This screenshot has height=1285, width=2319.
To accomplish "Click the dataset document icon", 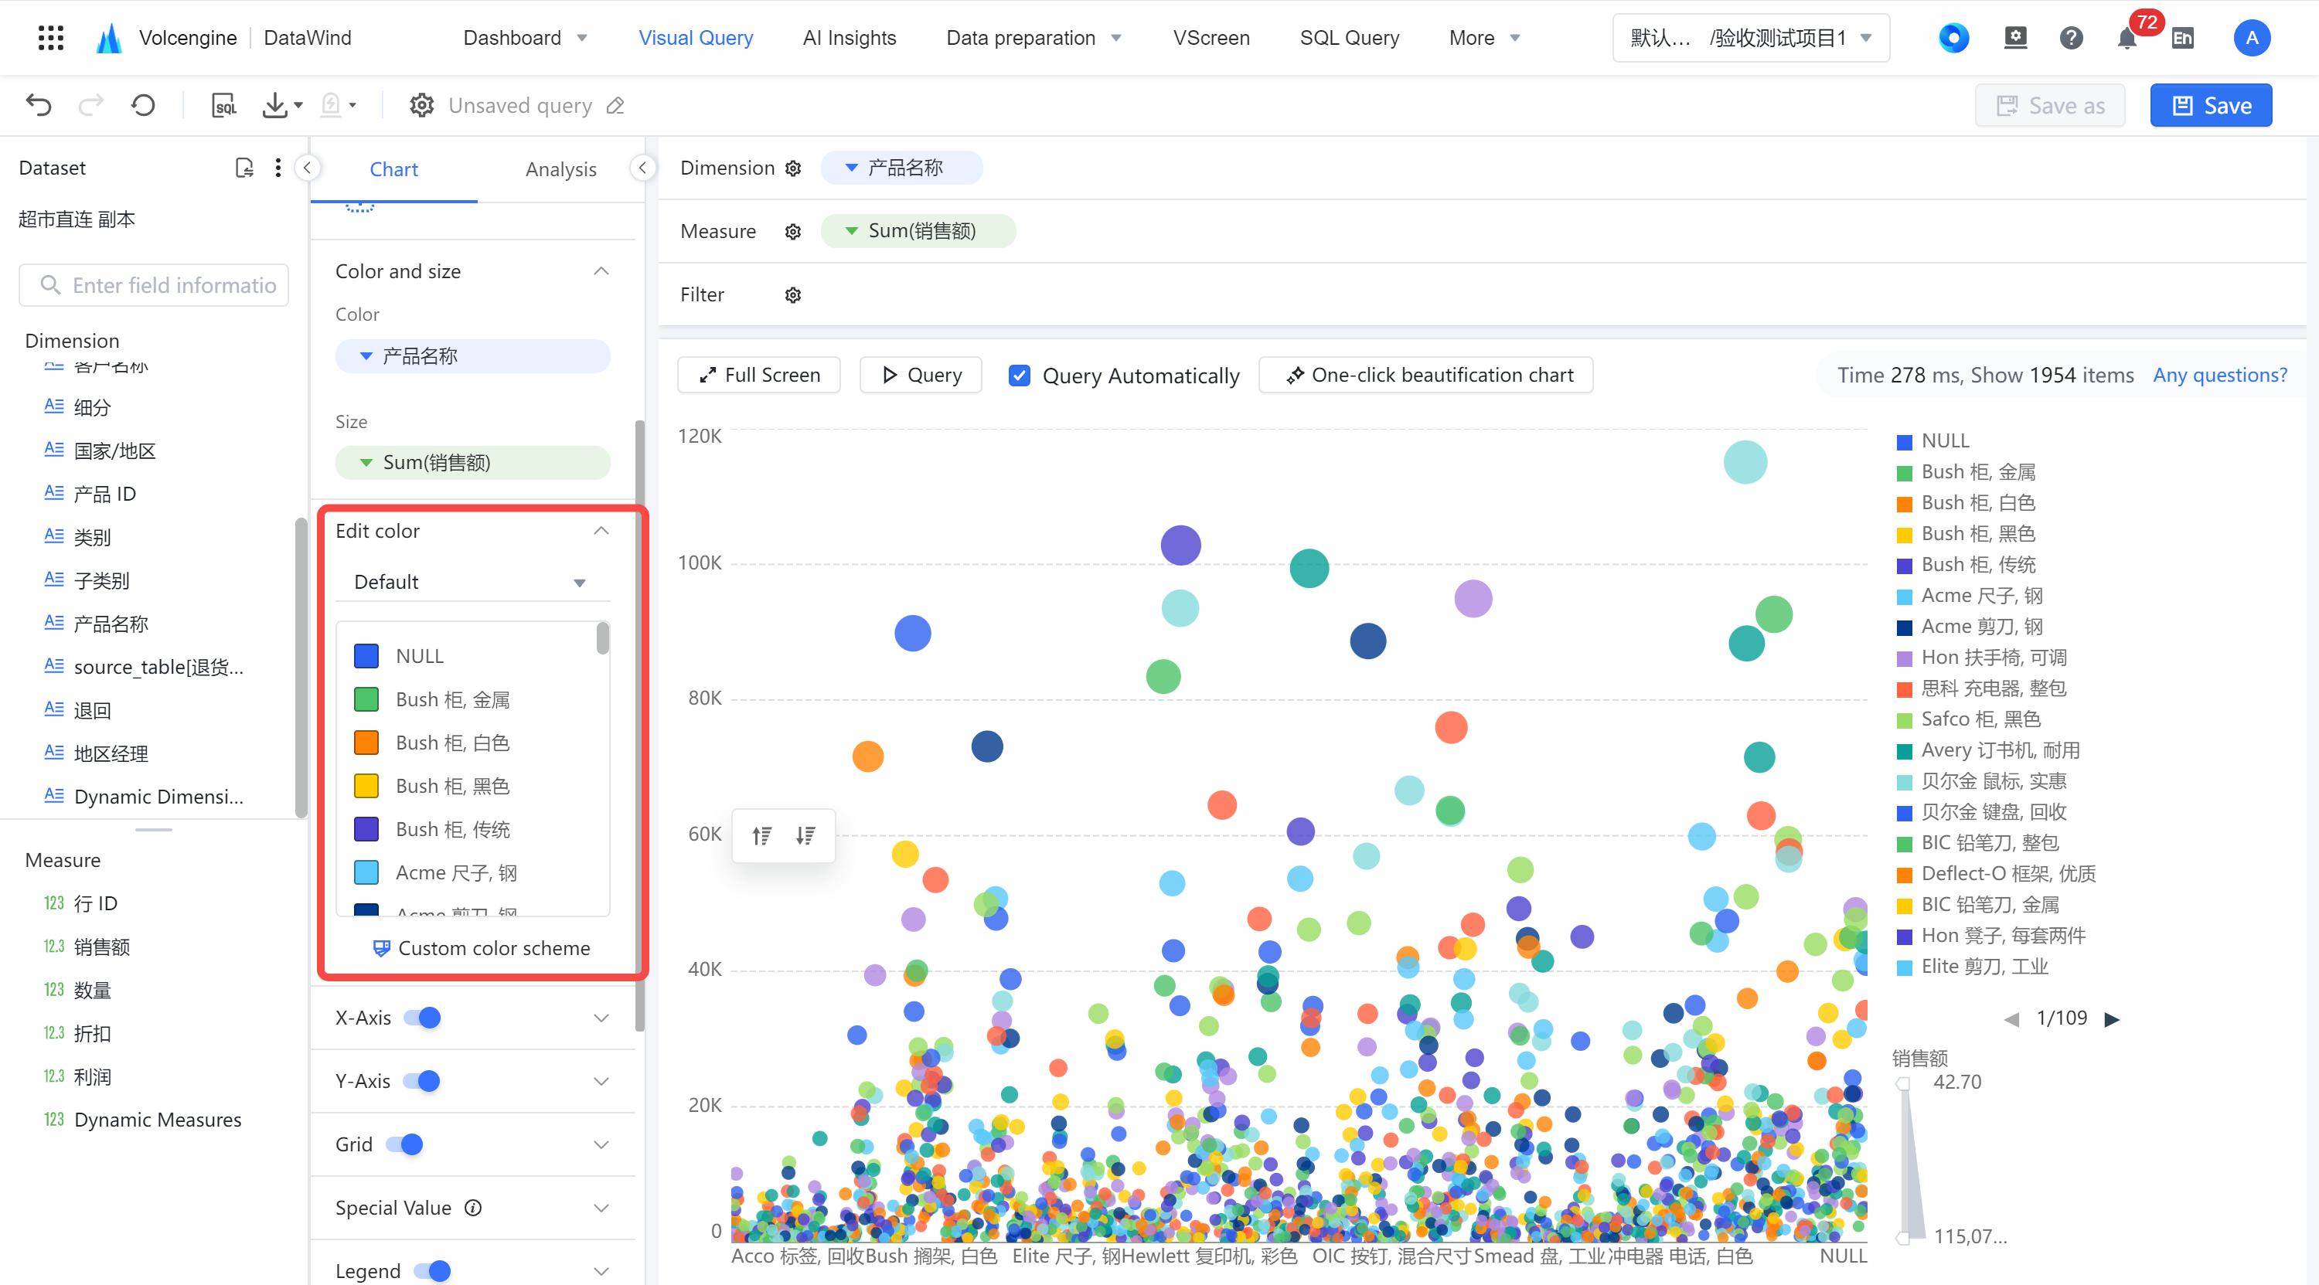I will point(244,168).
